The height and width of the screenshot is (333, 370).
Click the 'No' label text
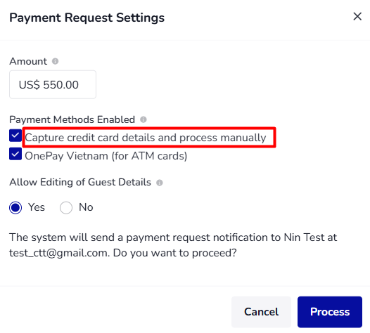click(86, 207)
